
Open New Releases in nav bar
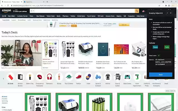point(40,16)
